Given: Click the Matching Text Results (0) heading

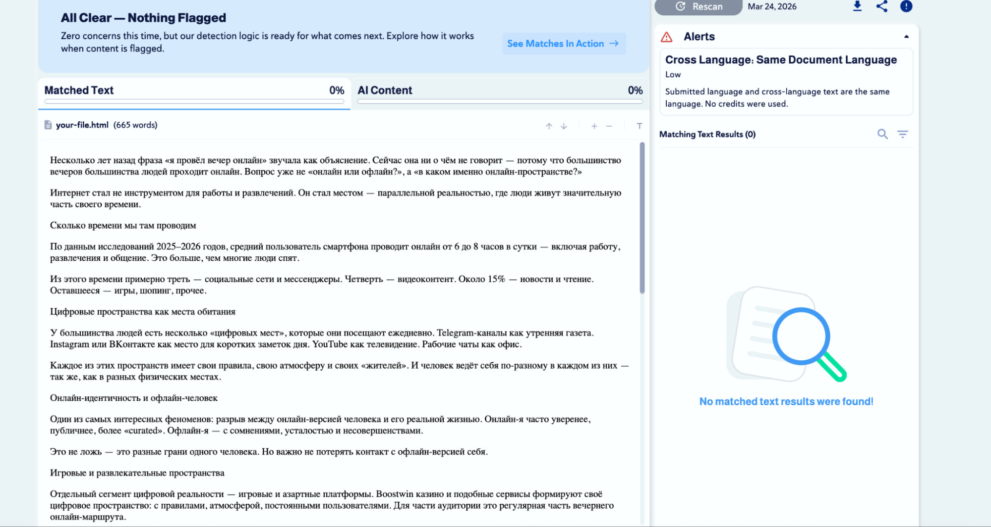Looking at the screenshot, I should click(707, 134).
